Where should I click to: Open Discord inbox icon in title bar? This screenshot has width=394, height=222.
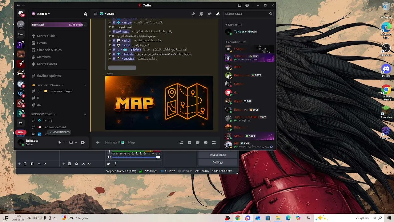coord(239,5)
